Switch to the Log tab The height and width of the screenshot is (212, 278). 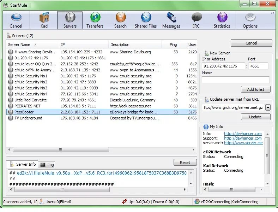(47, 165)
